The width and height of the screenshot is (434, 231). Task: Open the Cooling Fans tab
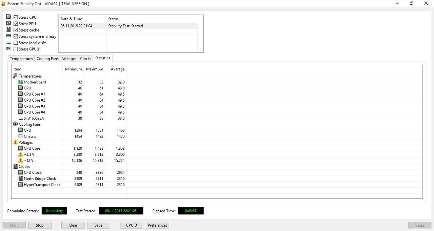click(x=47, y=59)
